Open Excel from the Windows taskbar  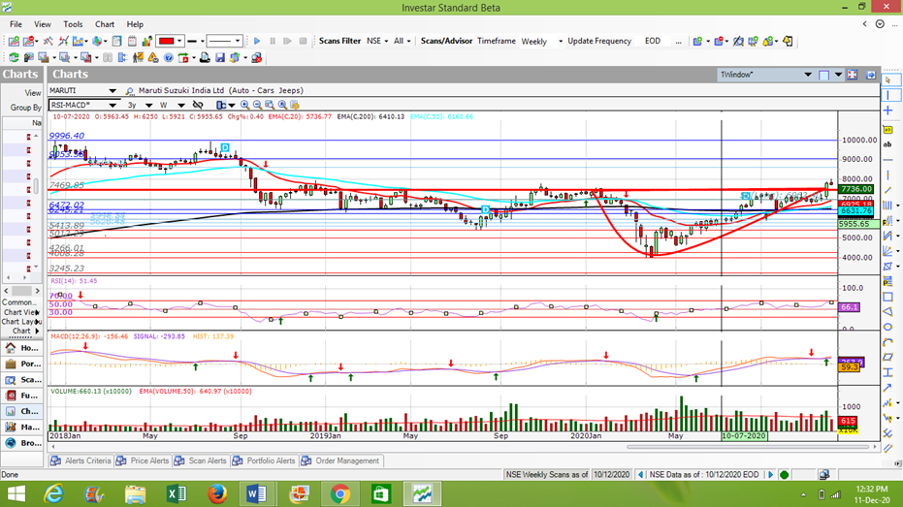tap(176, 493)
